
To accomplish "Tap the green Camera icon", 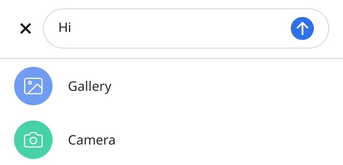I will tap(33, 140).
